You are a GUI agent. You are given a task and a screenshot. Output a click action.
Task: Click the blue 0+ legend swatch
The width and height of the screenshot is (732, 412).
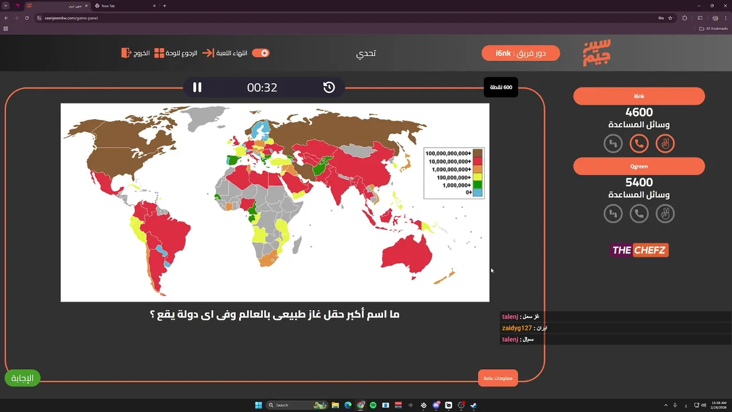point(478,192)
